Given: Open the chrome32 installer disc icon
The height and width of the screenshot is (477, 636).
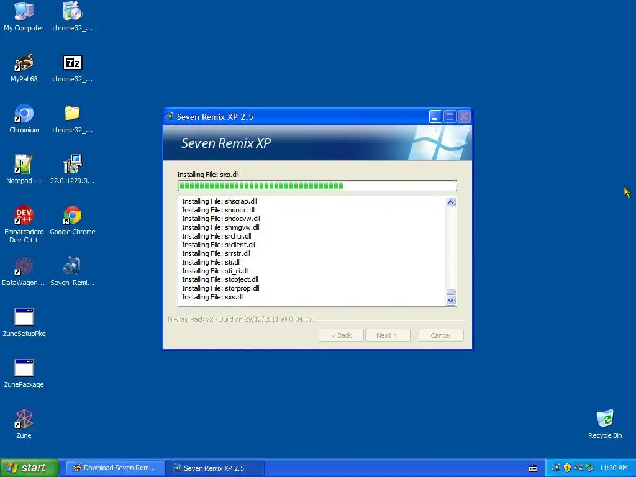Looking at the screenshot, I should 72,17.
